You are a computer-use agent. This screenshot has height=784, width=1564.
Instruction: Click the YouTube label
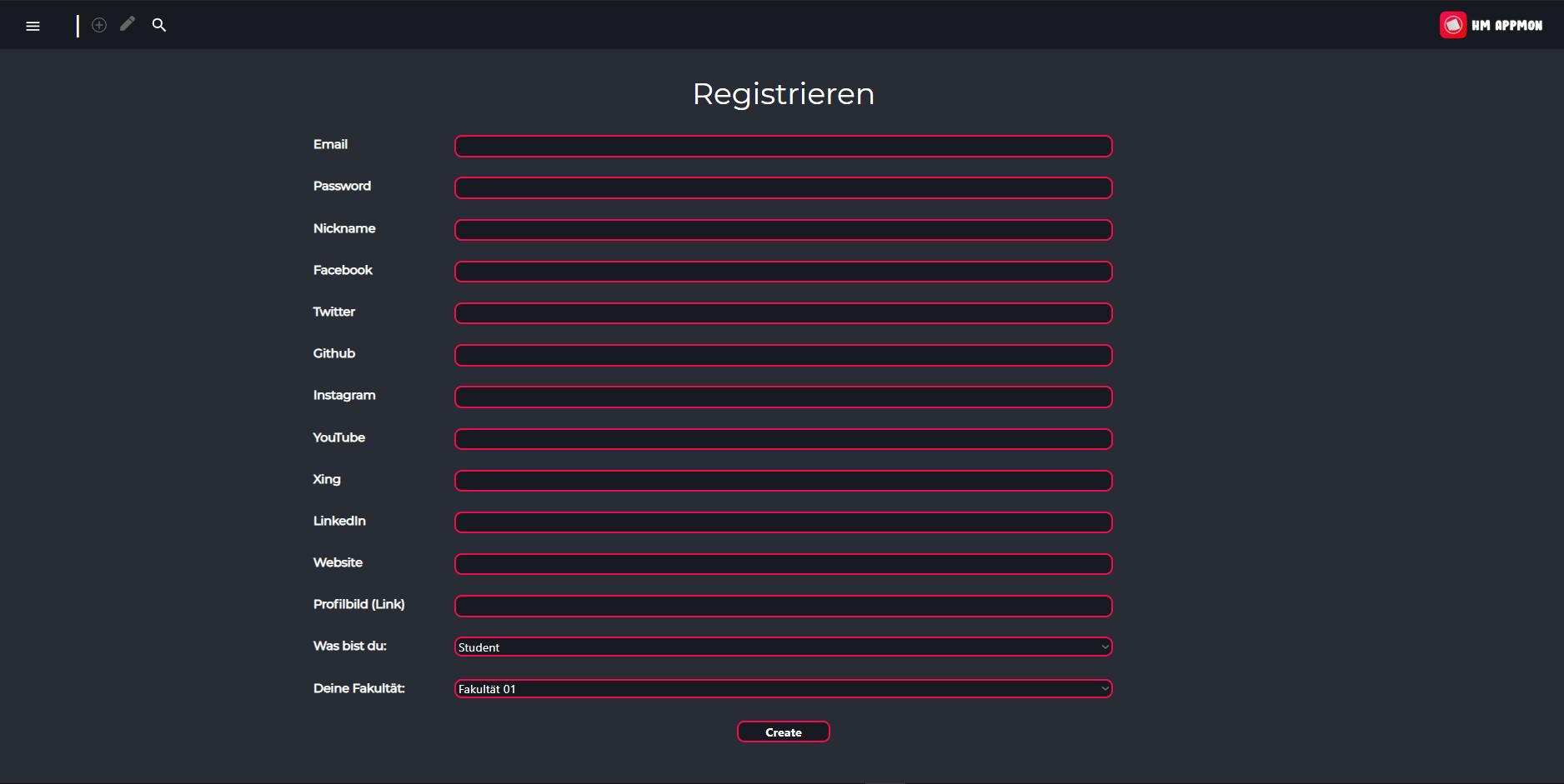339,437
